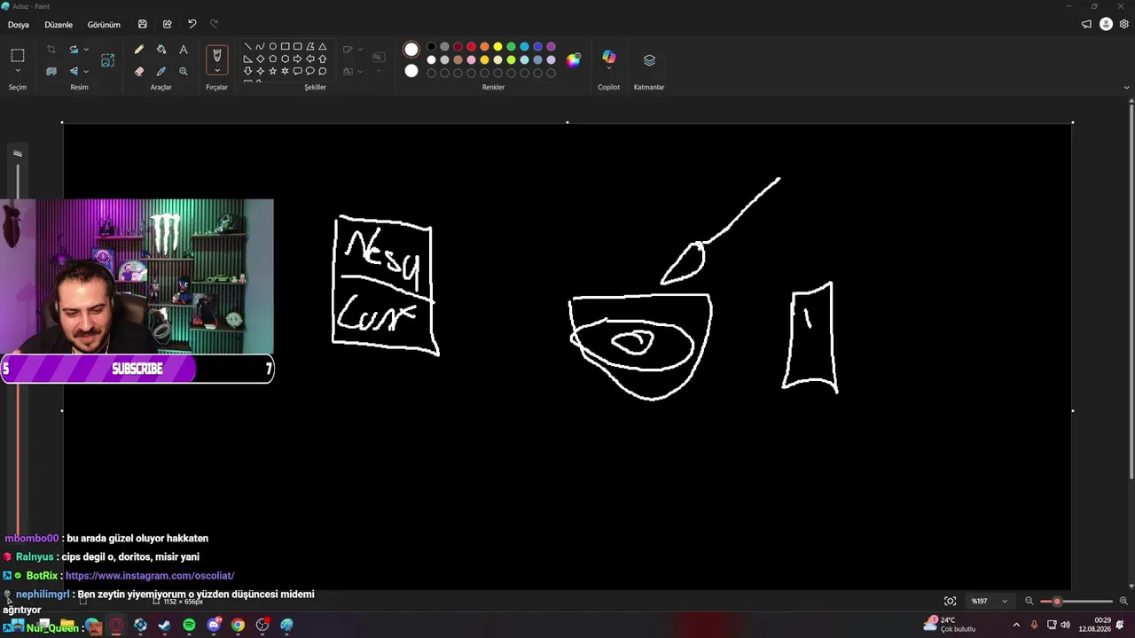Choose the Crop tool

(x=51, y=50)
